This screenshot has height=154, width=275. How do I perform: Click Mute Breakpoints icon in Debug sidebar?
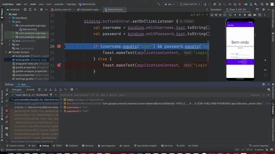pyautogui.click(x=7, y=122)
